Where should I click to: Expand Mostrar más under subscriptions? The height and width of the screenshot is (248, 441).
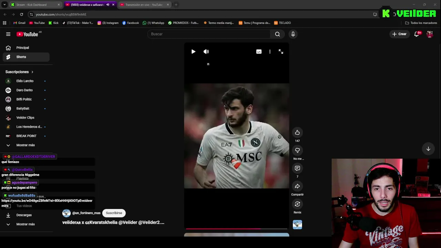(26, 145)
